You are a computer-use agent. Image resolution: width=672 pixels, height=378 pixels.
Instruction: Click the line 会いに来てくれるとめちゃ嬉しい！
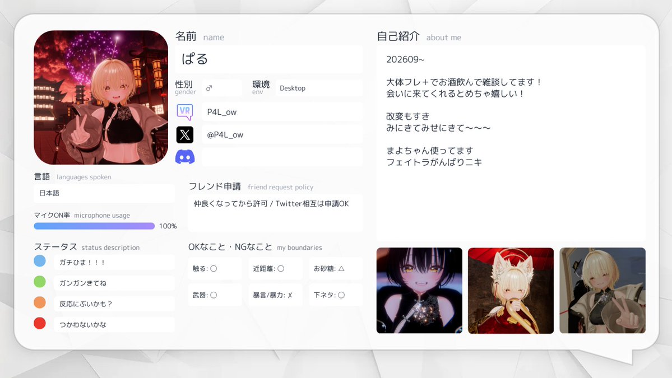click(x=455, y=94)
